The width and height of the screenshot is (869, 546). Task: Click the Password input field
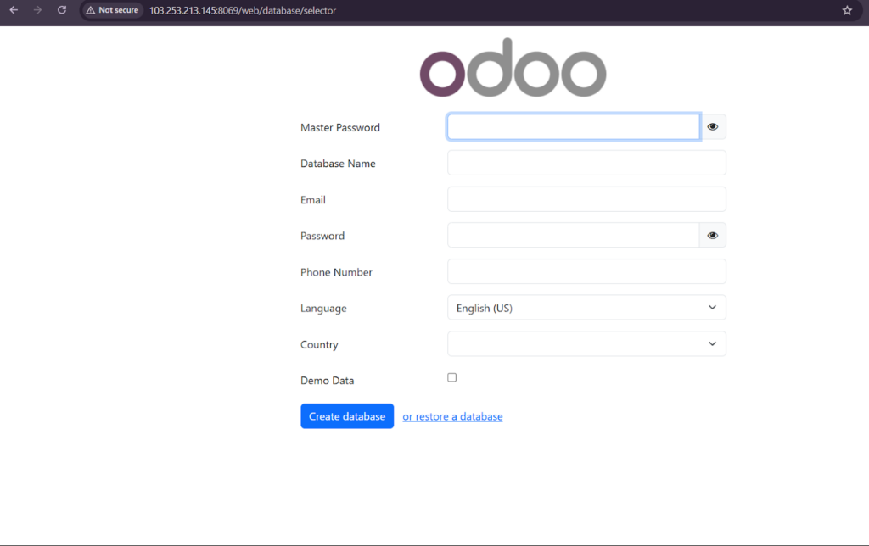[573, 235]
